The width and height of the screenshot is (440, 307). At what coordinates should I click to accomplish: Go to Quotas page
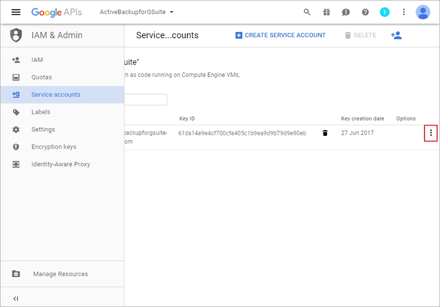coord(42,77)
